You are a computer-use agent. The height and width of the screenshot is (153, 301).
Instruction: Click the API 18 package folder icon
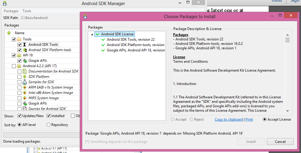pos(19,55)
